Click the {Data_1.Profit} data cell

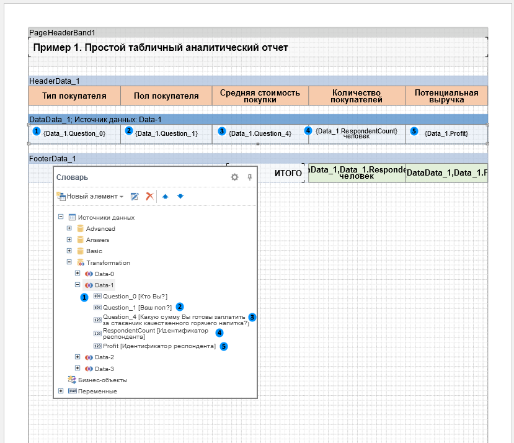(446, 134)
